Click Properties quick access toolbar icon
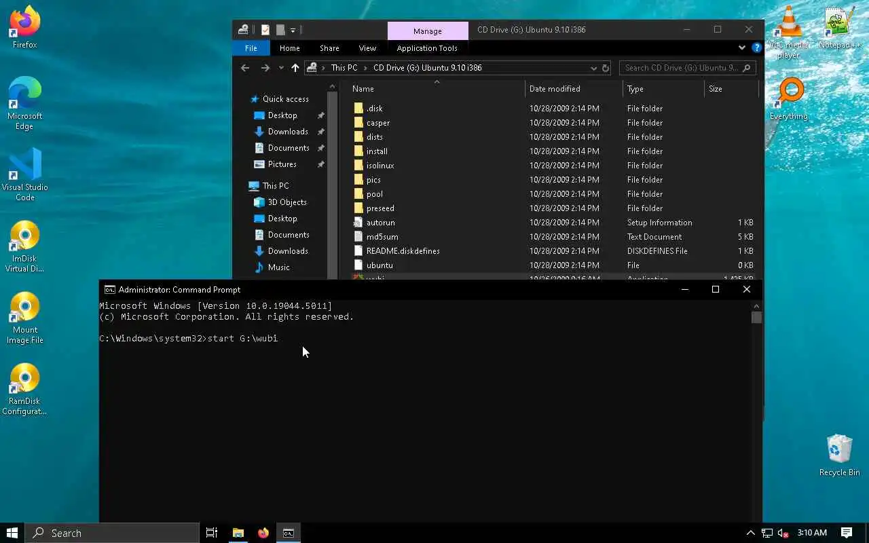The image size is (869, 543). tap(265, 30)
